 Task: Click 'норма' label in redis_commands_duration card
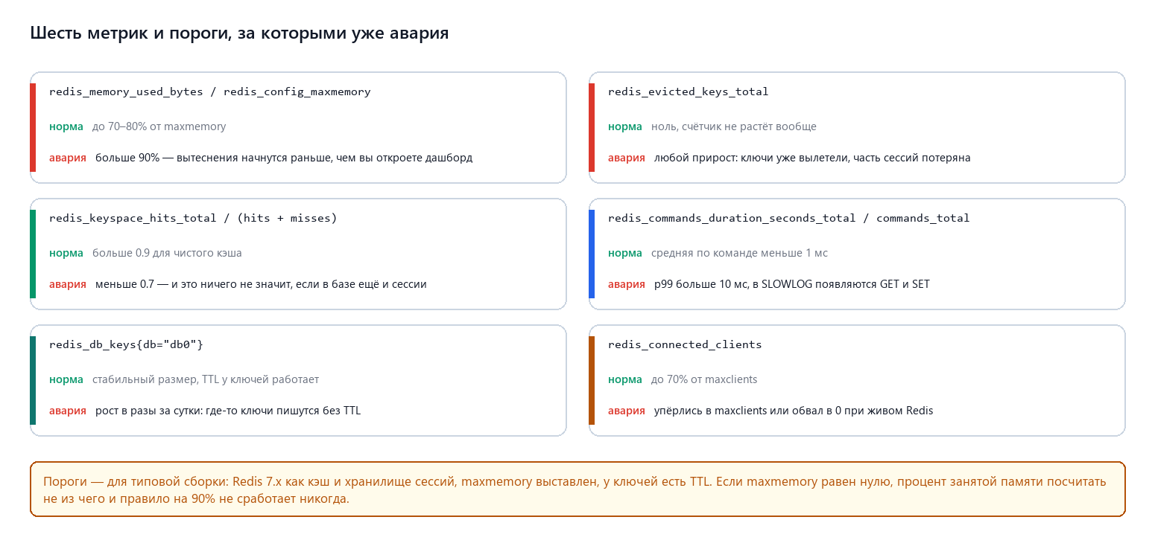point(625,253)
